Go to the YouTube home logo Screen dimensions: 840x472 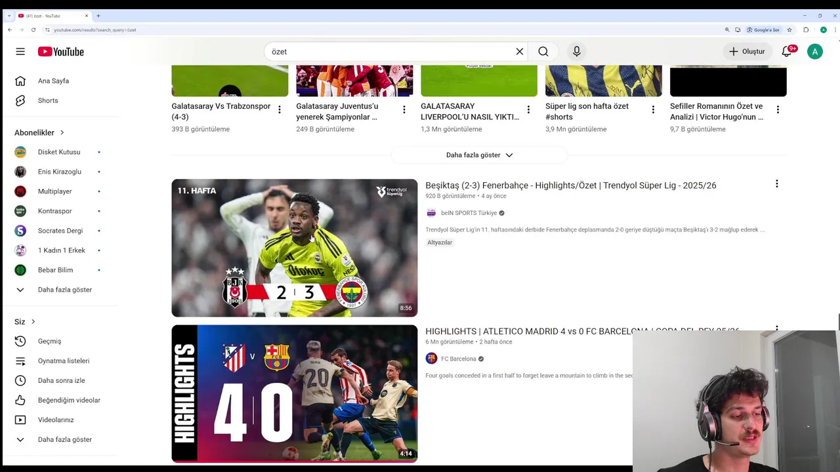60,52
